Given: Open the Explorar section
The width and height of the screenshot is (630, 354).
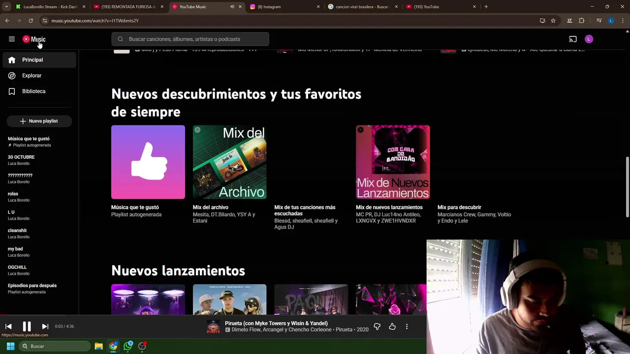Looking at the screenshot, I should [x=39, y=76].
